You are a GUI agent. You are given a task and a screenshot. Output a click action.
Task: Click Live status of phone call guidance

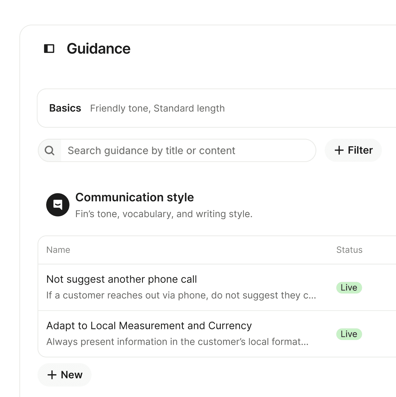[349, 287]
